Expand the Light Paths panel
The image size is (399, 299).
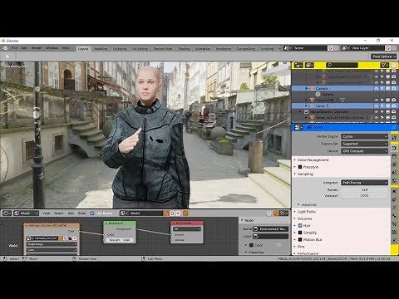coord(306,212)
